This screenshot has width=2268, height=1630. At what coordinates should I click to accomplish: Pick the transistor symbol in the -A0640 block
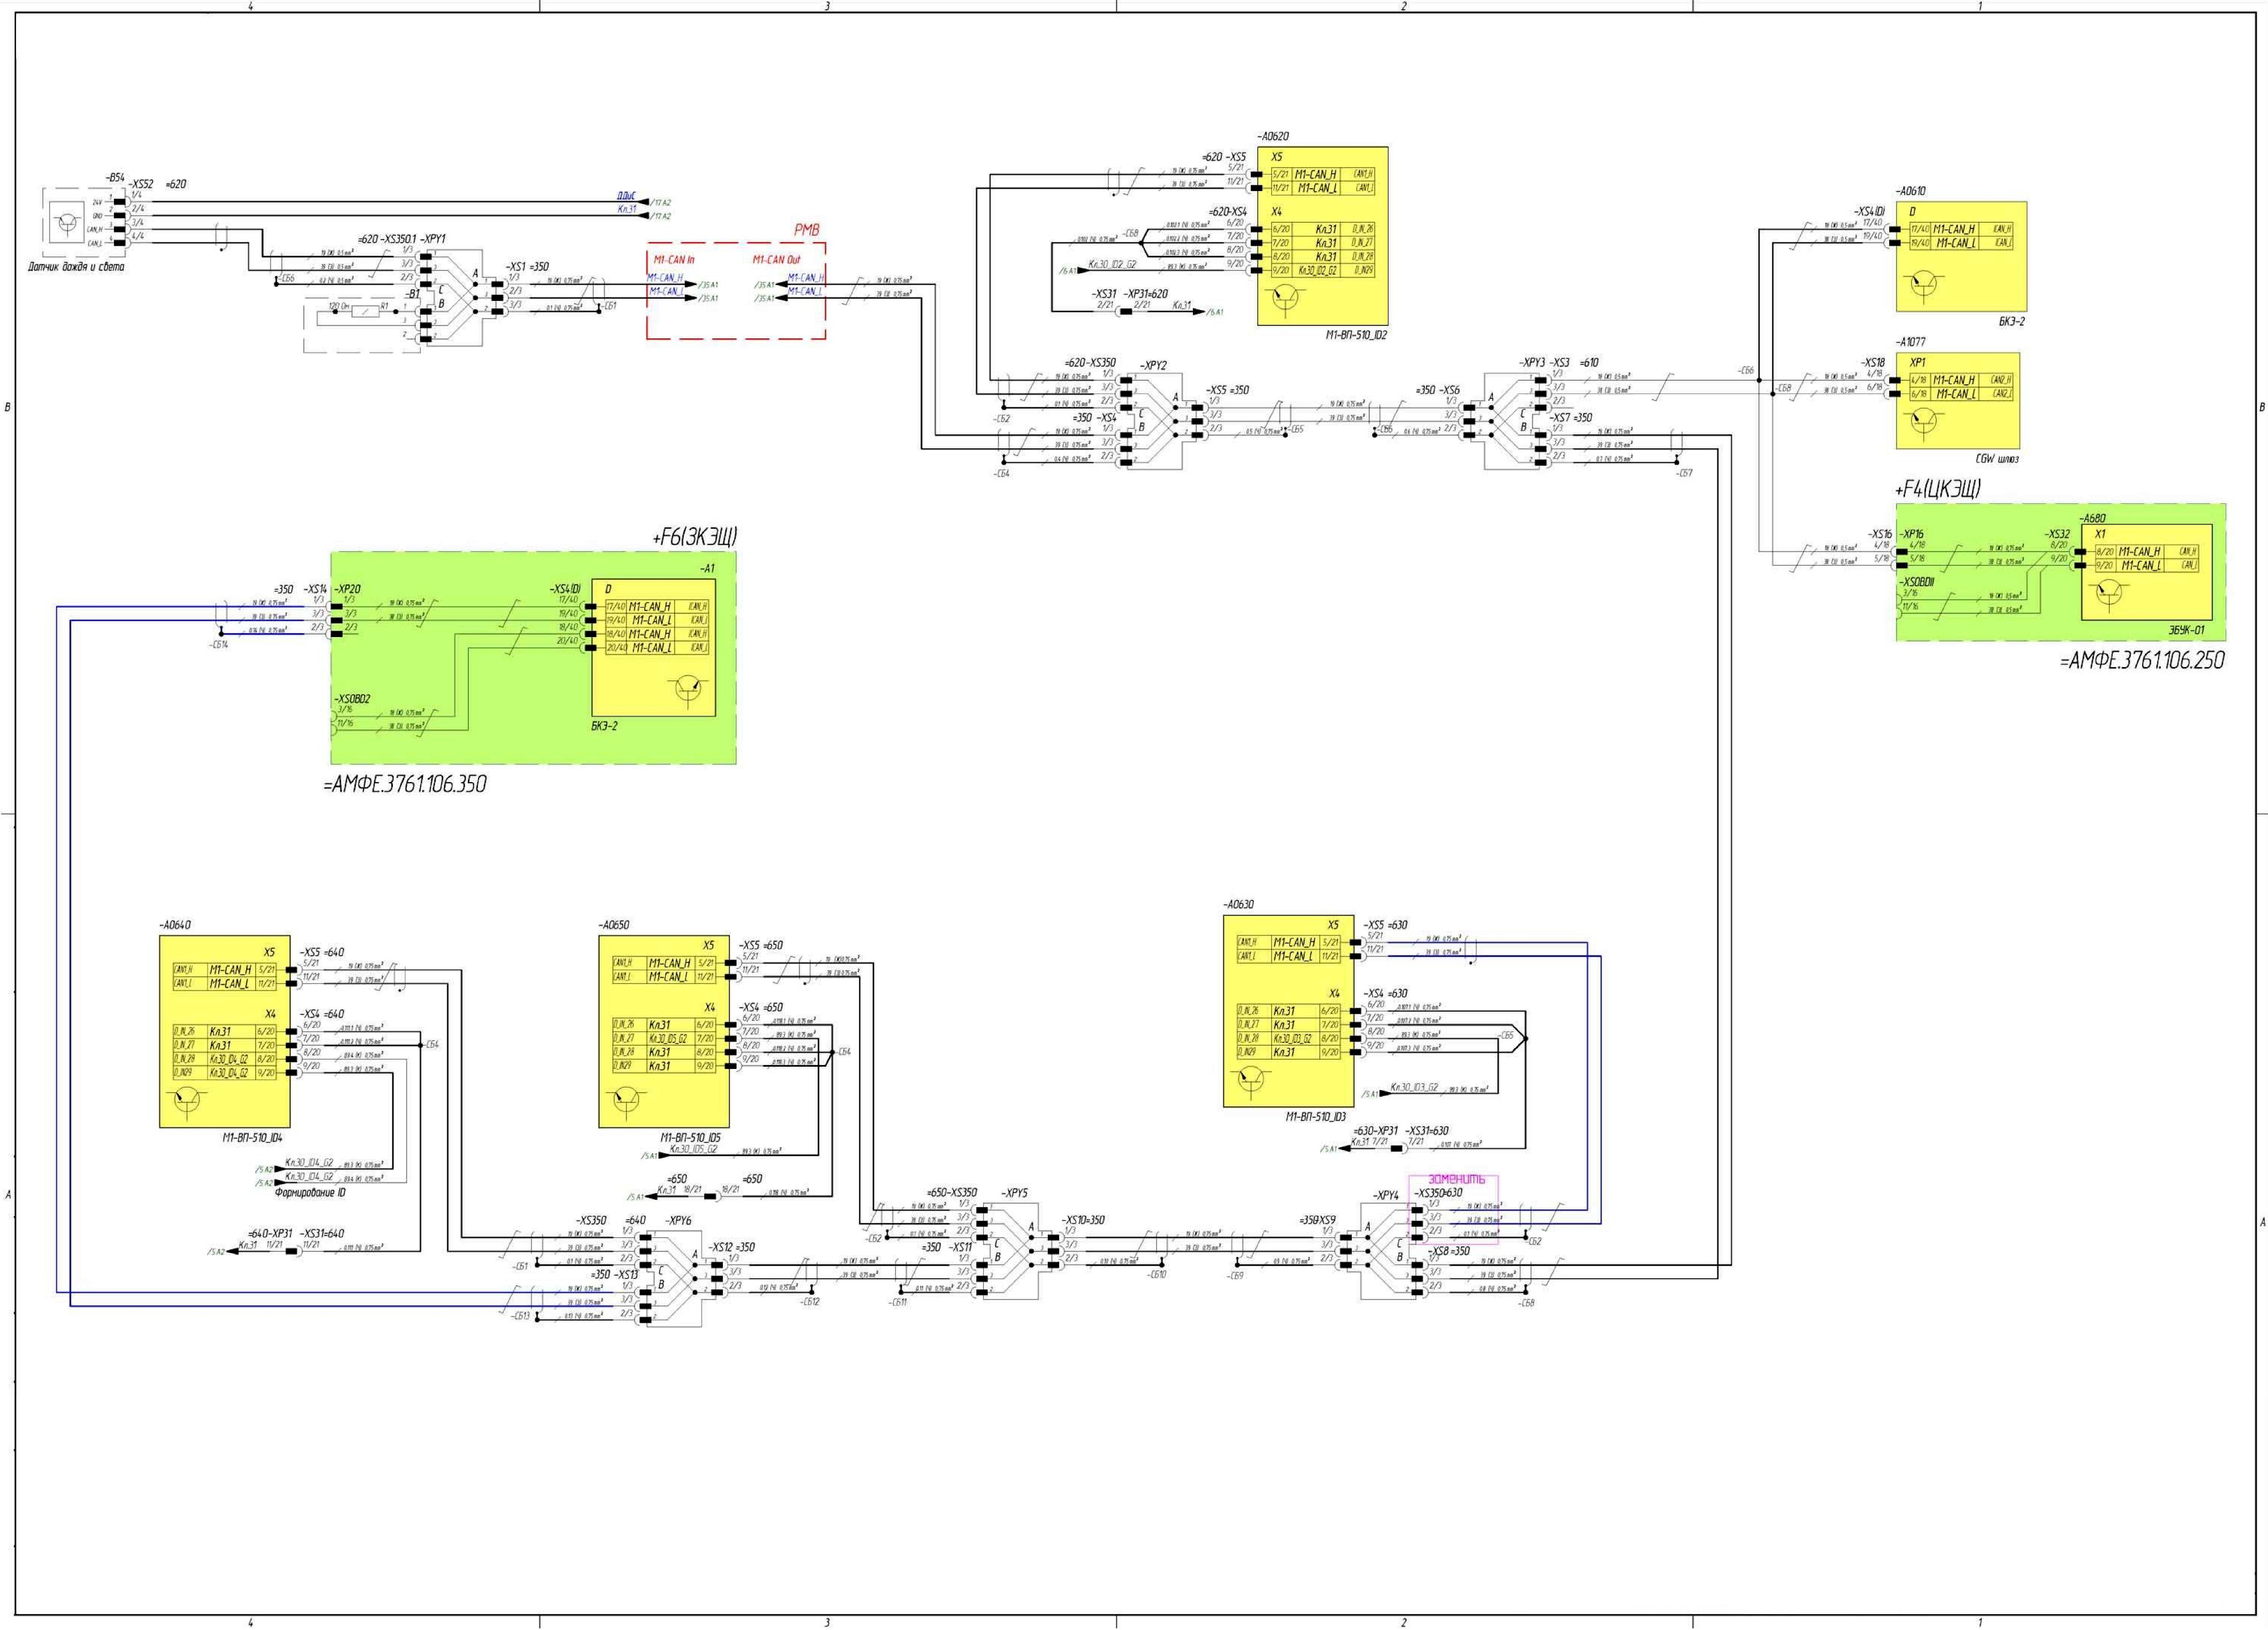[187, 1100]
